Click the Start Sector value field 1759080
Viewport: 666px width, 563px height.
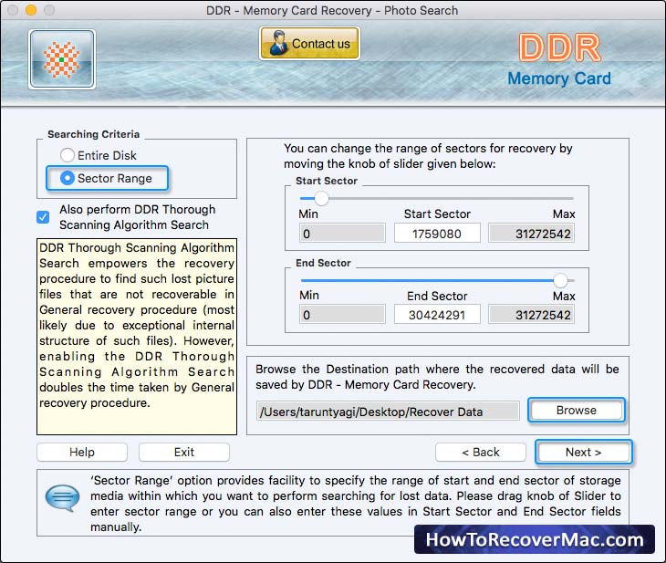[437, 234]
